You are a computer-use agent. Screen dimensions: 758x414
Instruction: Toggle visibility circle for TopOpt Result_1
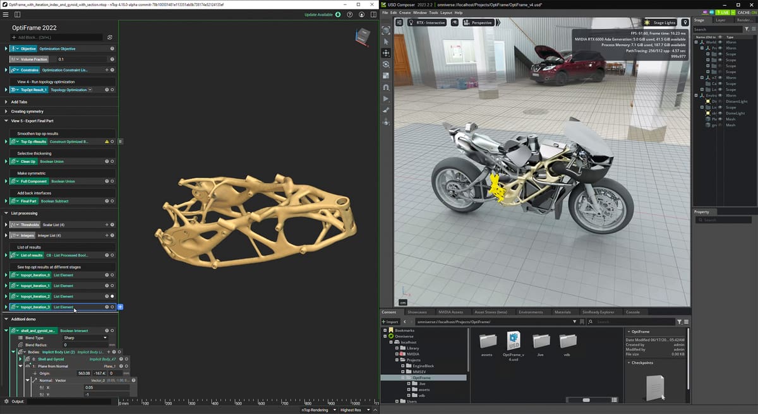[112, 90]
